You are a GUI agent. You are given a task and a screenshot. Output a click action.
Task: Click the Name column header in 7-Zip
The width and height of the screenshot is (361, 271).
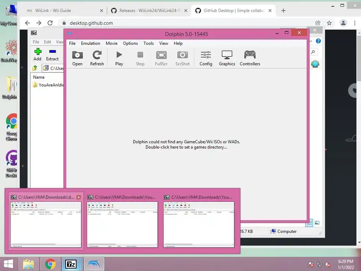pyautogui.click(x=39, y=77)
